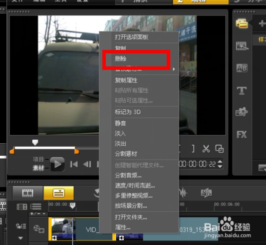This screenshot has width=266, height=245.
Task: Step back one frame
Action: click(x=87, y=164)
